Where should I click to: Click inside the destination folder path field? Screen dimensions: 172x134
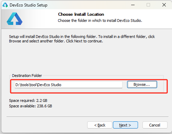coord(68,85)
